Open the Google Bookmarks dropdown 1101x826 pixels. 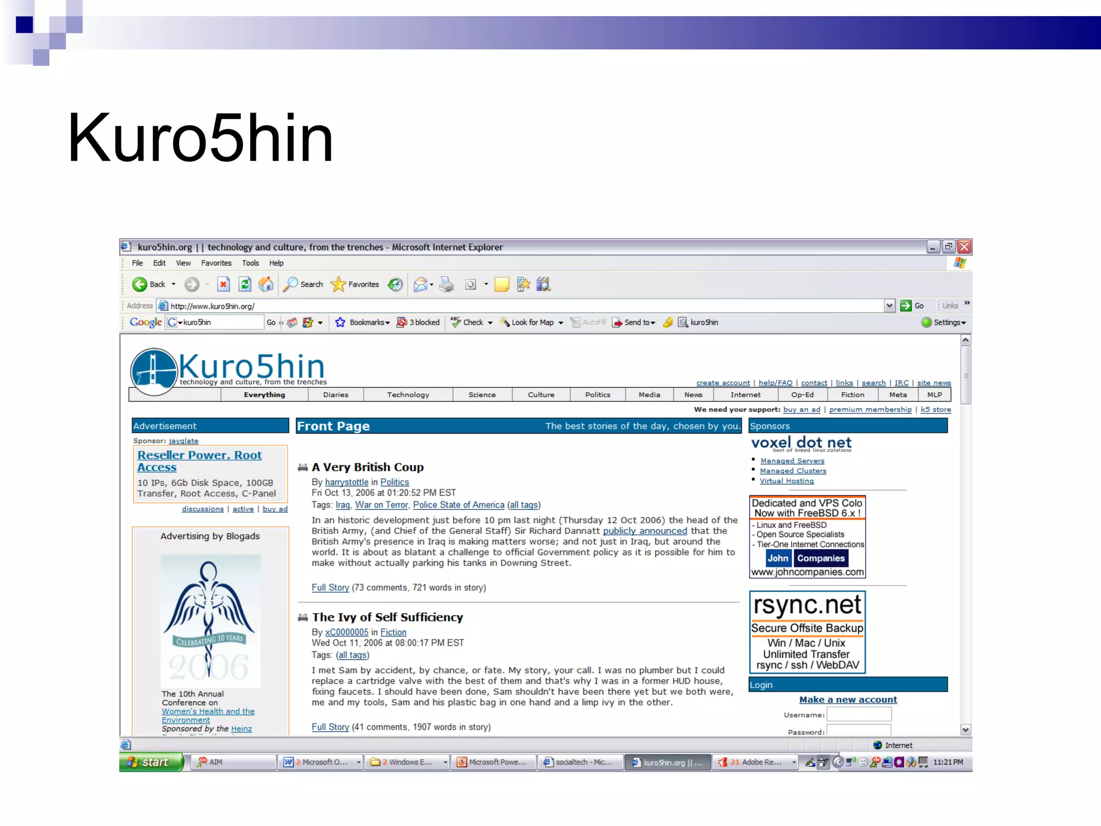point(368,322)
